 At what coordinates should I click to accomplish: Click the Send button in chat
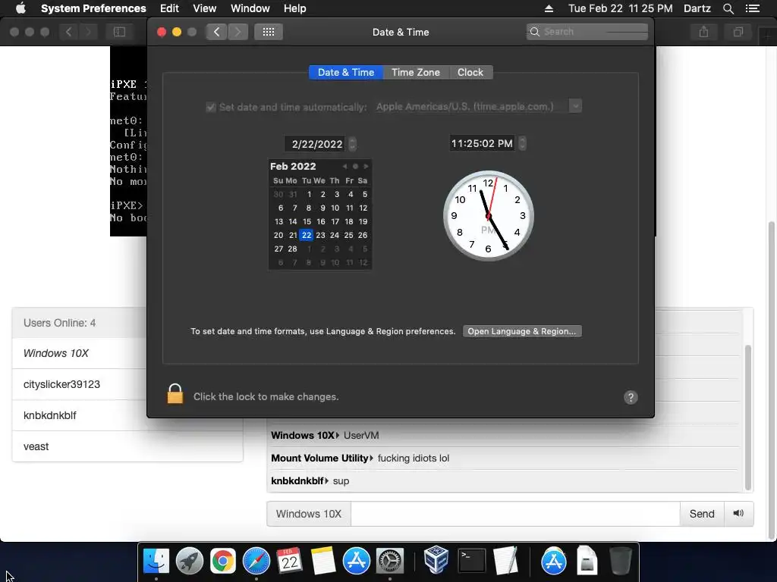(702, 513)
